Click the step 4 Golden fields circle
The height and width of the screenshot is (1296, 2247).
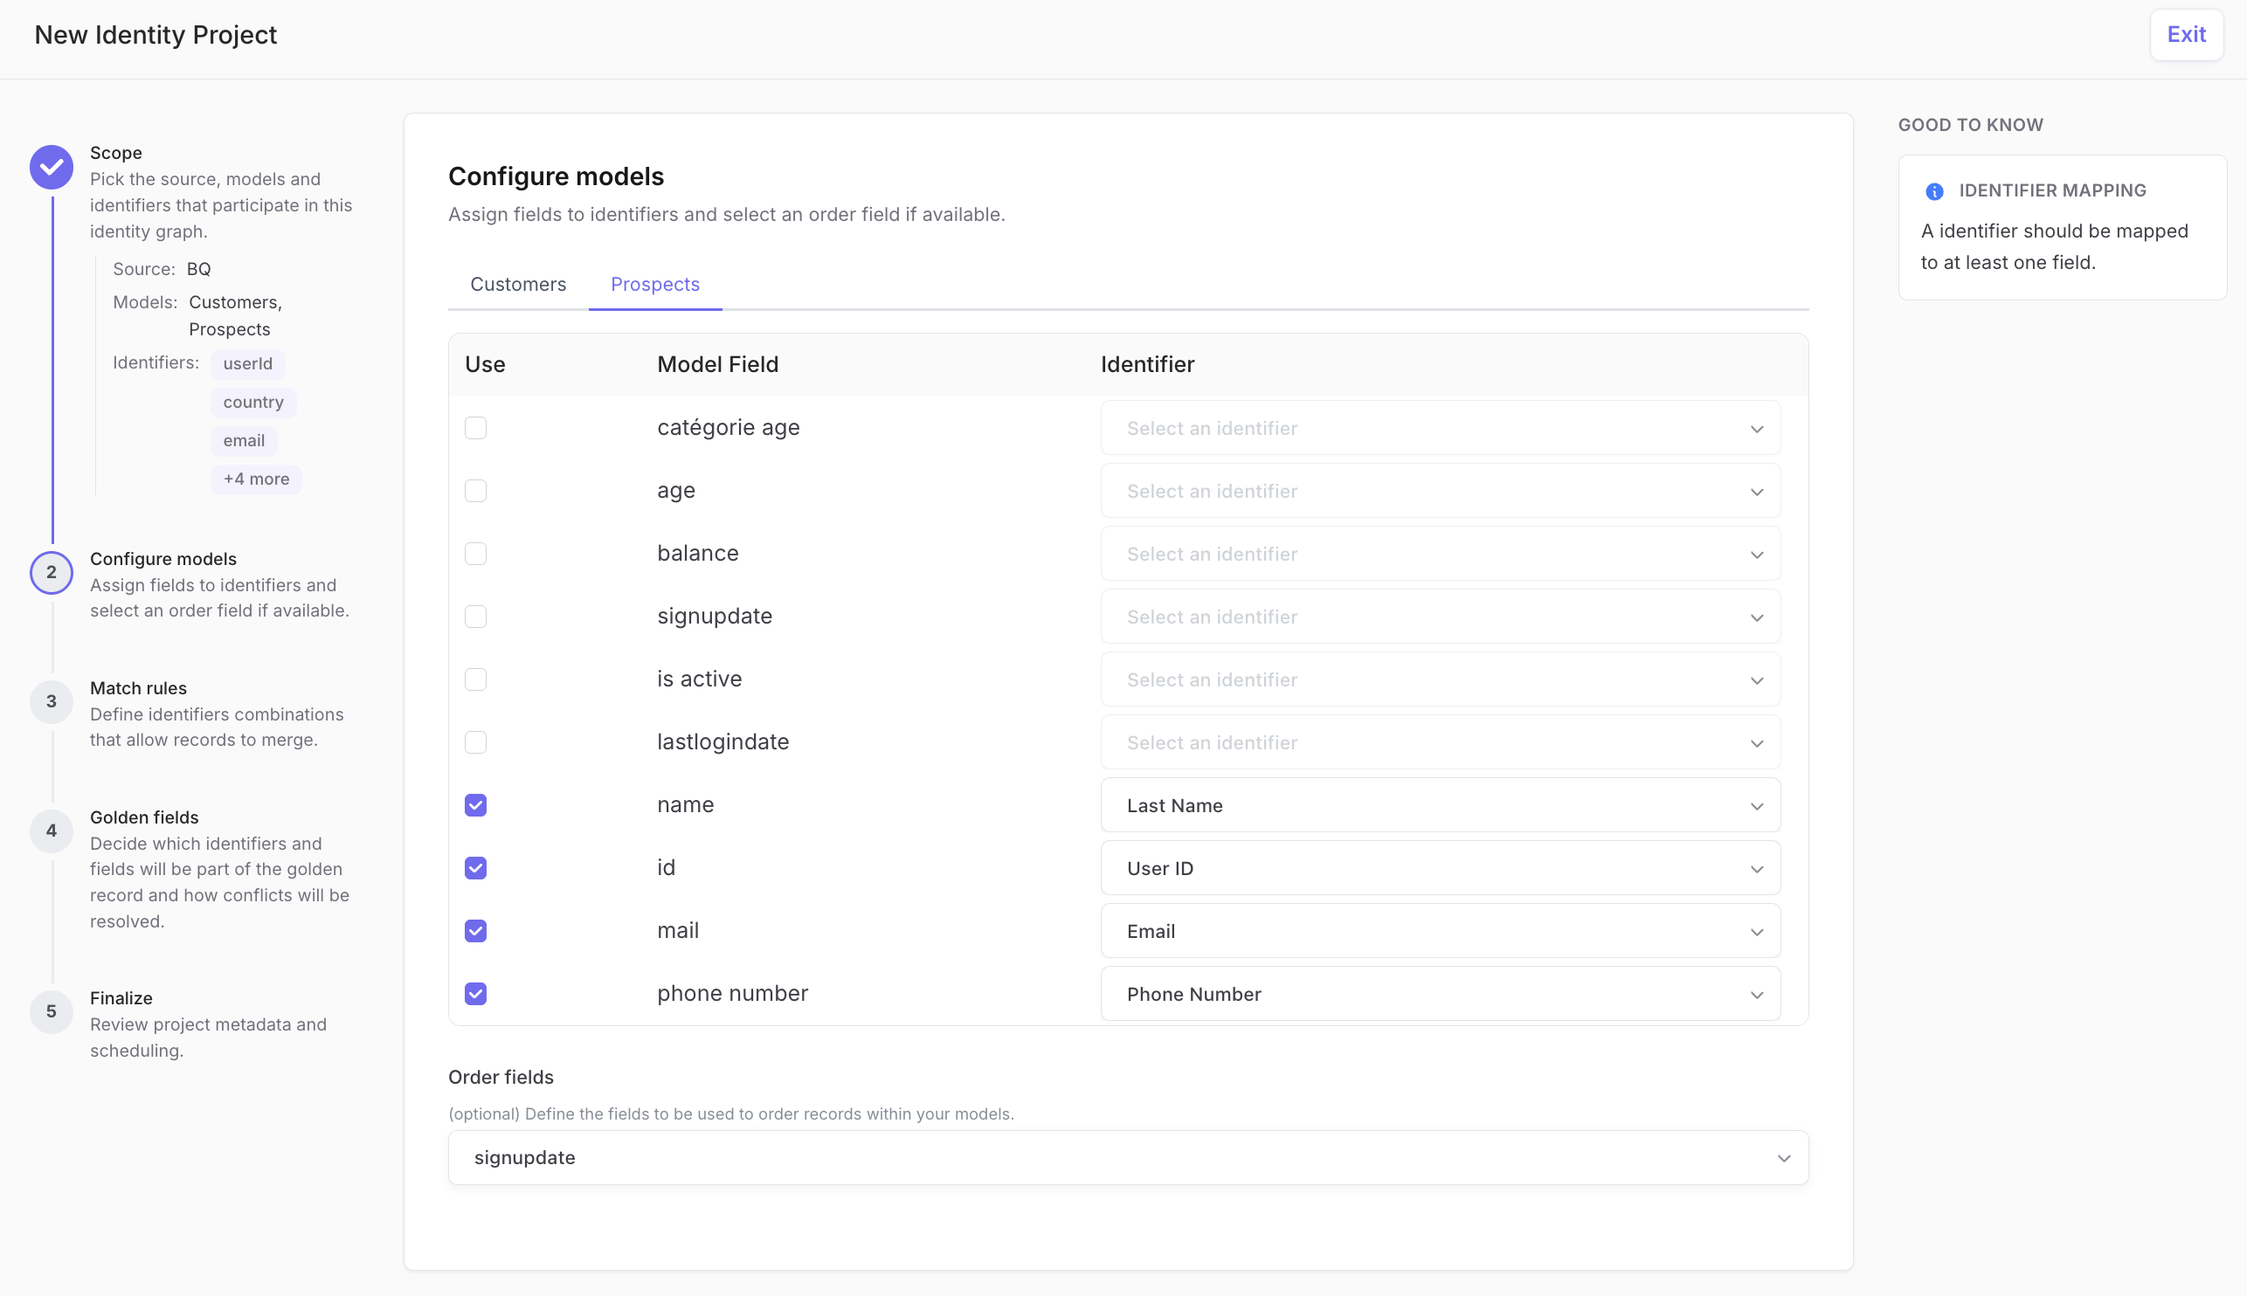52,831
